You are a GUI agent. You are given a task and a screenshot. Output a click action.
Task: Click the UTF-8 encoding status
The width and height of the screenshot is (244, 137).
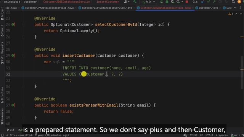tap(209, 135)
